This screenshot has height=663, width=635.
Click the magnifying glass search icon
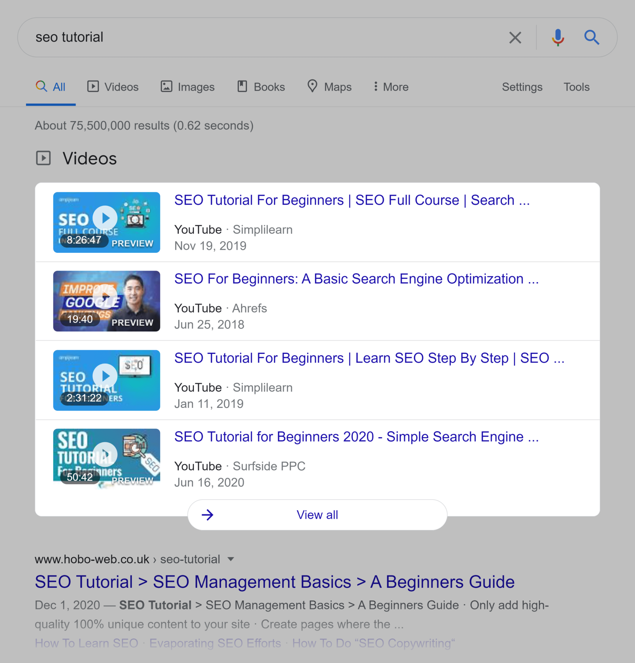click(x=592, y=37)
